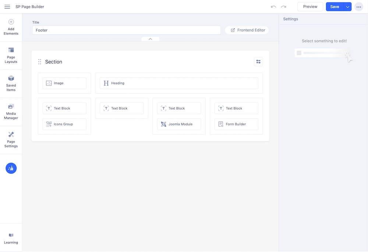Image resolution: width=368 pixels, height=252 pixels.
Task: Open Add Elements panel
Action: point(11,27)
